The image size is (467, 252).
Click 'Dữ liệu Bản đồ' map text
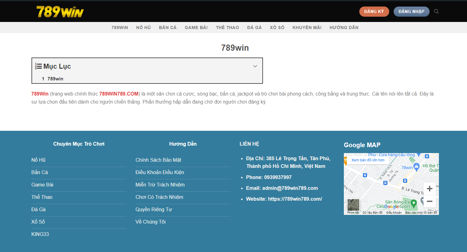[373, 212]
